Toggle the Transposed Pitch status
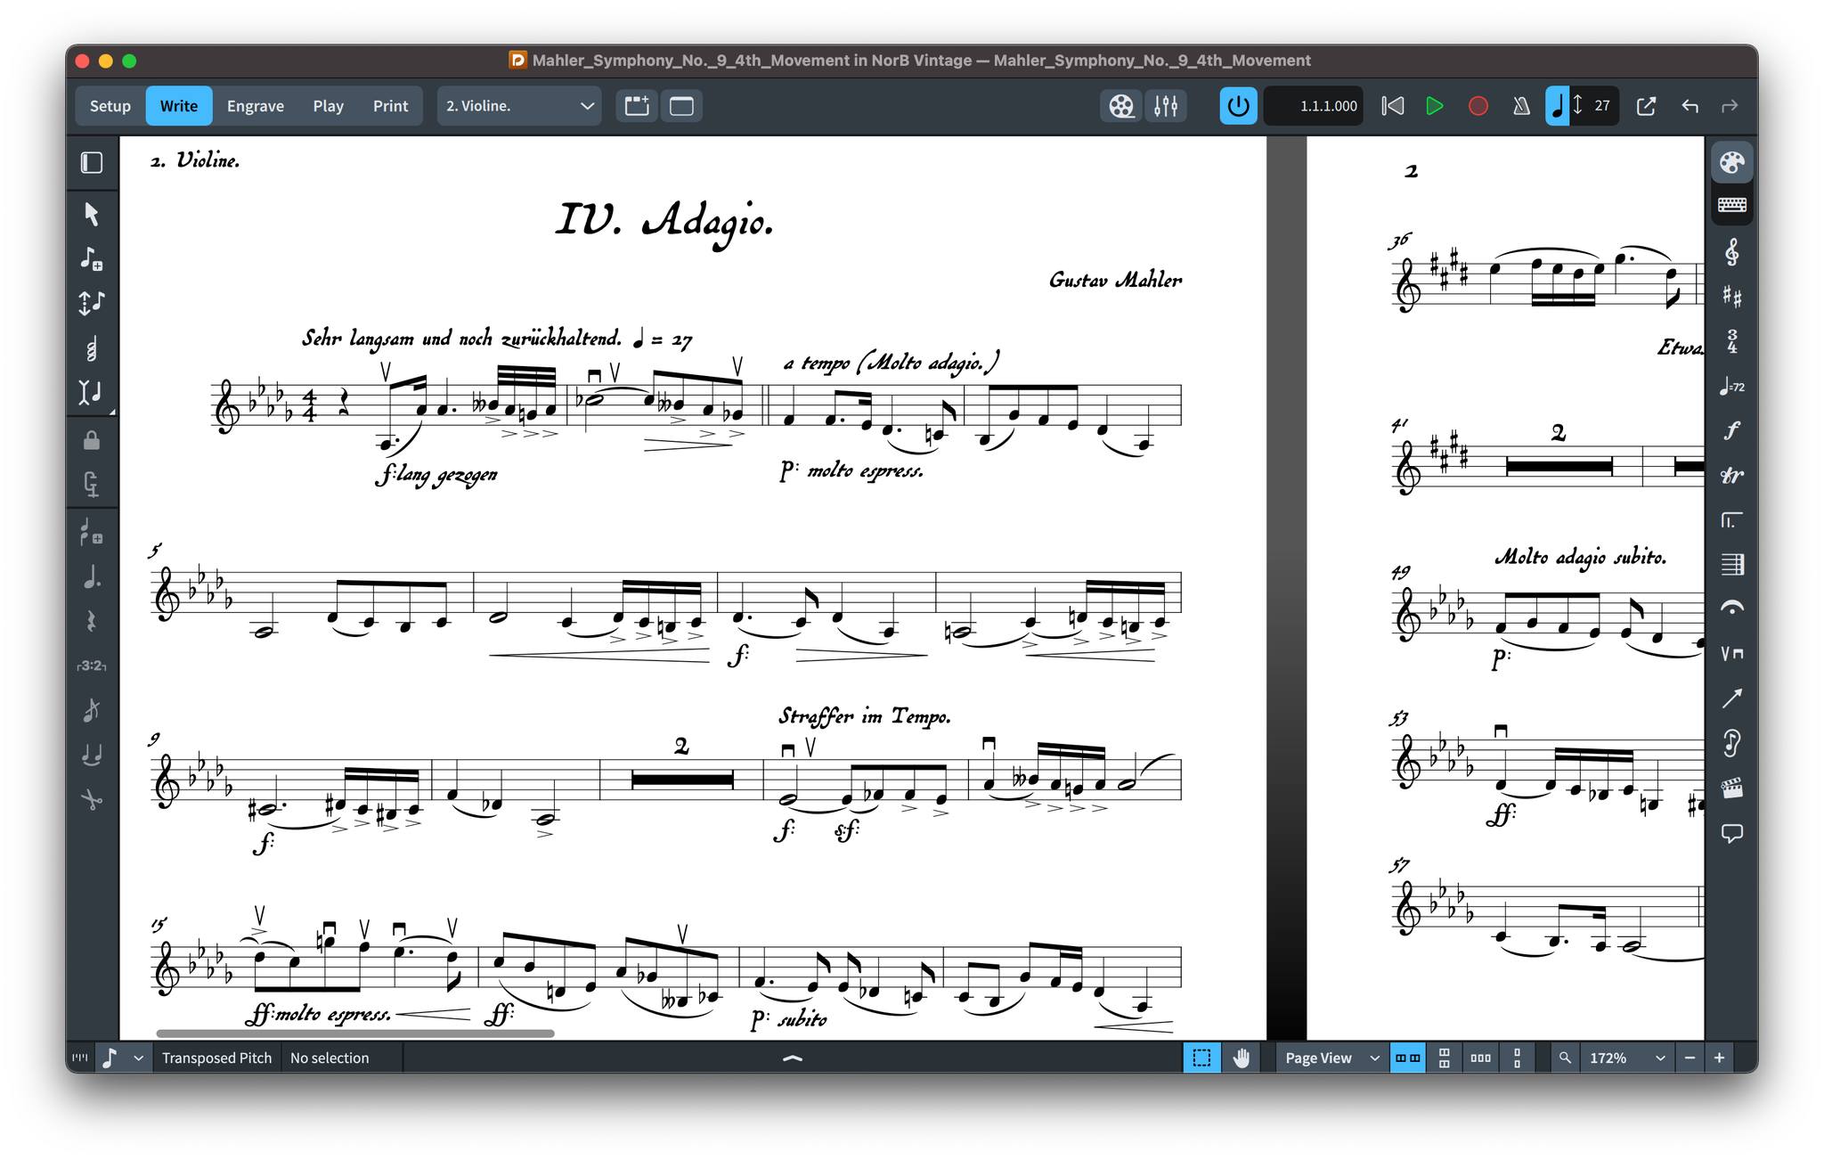Viewport: 1824px width, 1160px height. pos(216,1058)
